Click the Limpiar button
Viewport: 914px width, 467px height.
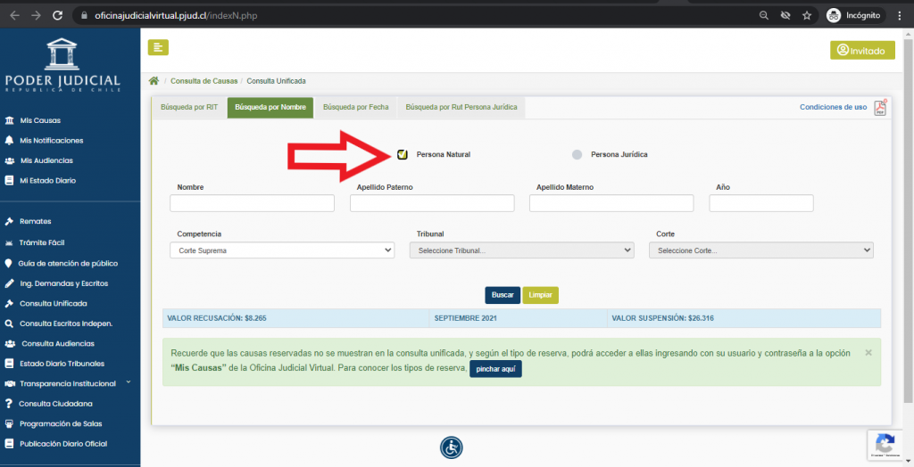coord(540,295)
